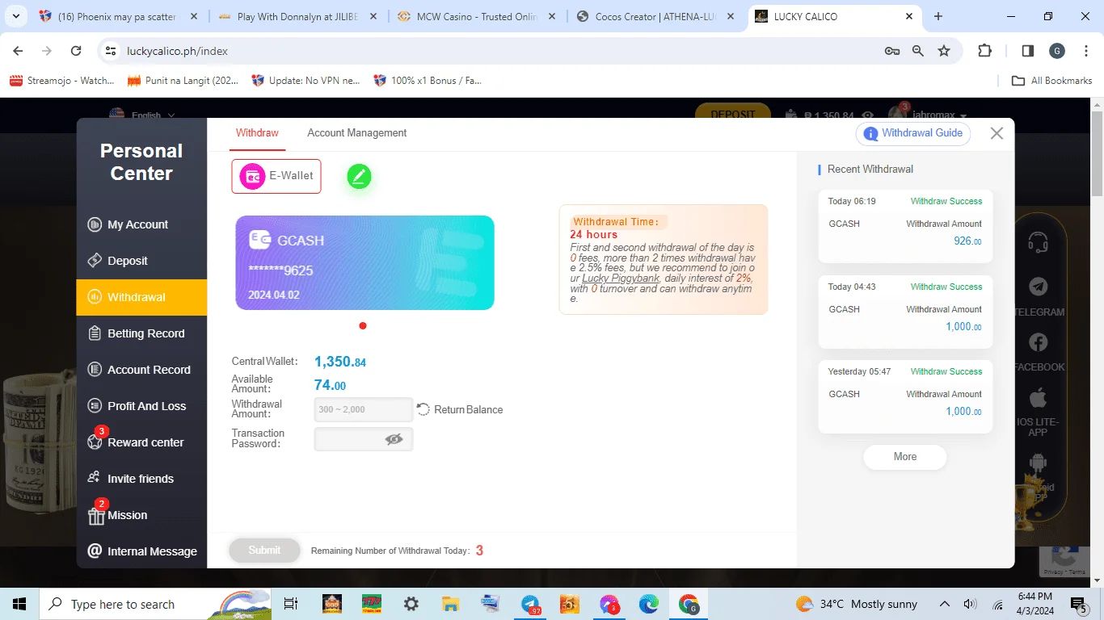Open Streamojo bookmark
The height and width of the screenshot is (620, 1104).
point(62,81)
